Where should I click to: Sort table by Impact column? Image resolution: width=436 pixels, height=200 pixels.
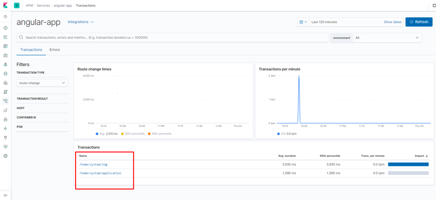(421, 156)
